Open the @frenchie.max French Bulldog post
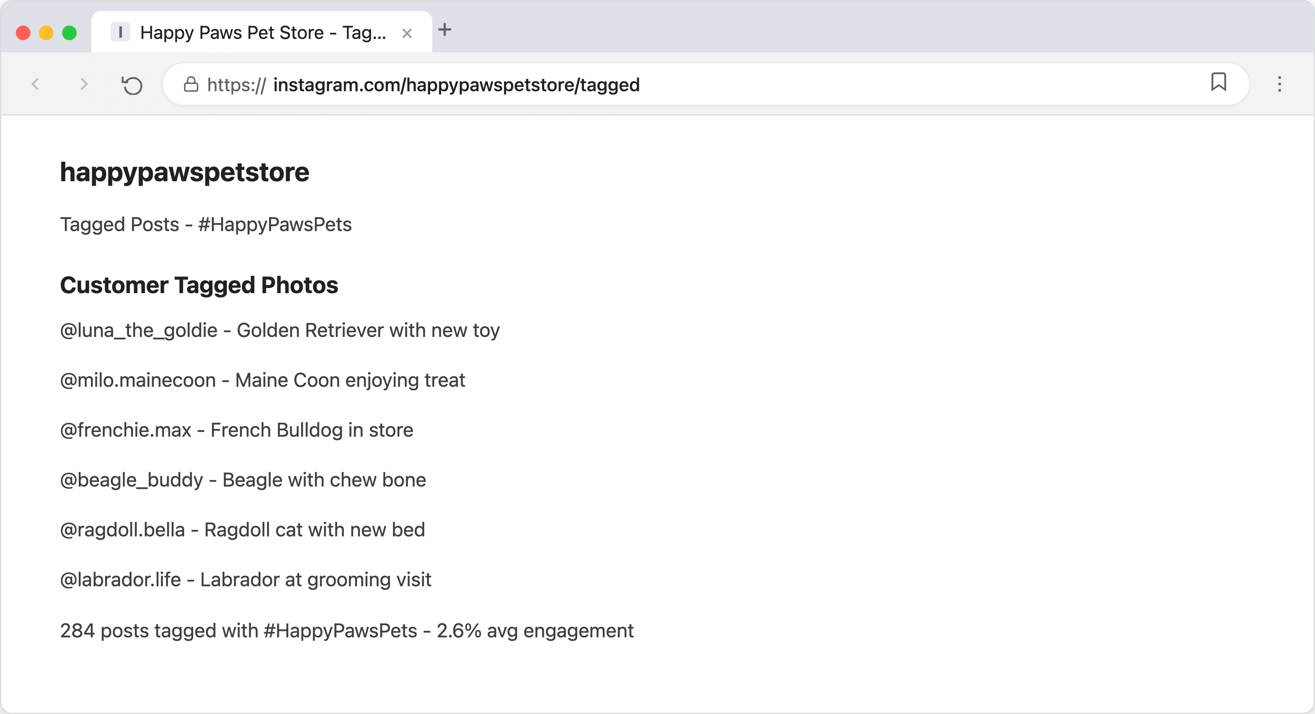The height and width of the screenshot is (714, 1315). pos(236,431)
